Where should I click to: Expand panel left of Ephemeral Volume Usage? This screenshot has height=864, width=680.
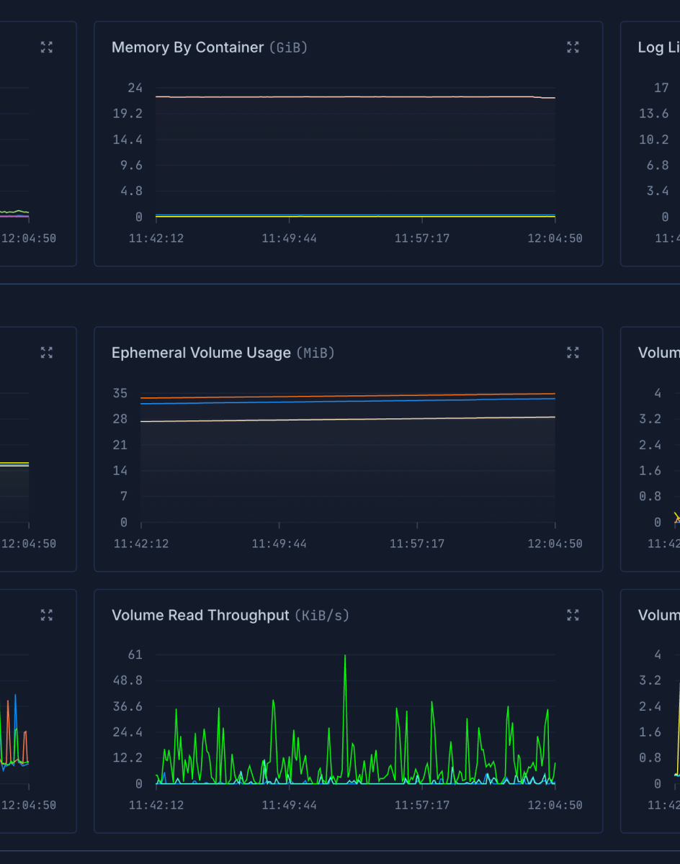click(x=47, y=353)
